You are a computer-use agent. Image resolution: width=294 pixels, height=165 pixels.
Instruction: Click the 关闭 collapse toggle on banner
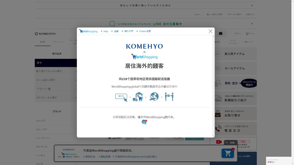click(230, 143)
